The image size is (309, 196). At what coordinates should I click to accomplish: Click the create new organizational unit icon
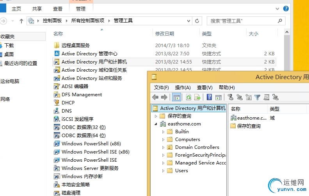click(x=249, y=97)
